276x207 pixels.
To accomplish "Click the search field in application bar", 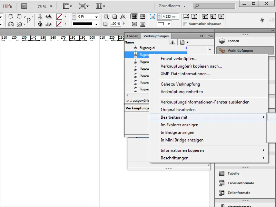I will [x=214, y=6].
